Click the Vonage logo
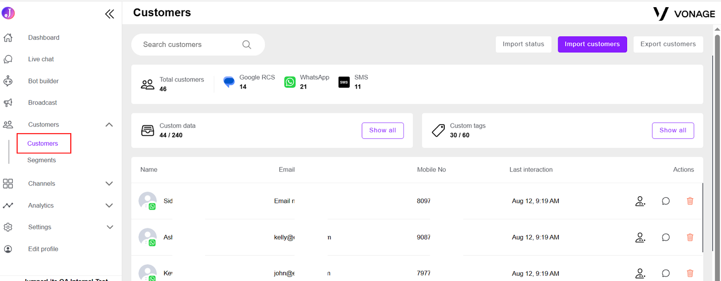The height and width of the screenshot is (281, 721). click(684, 13)
